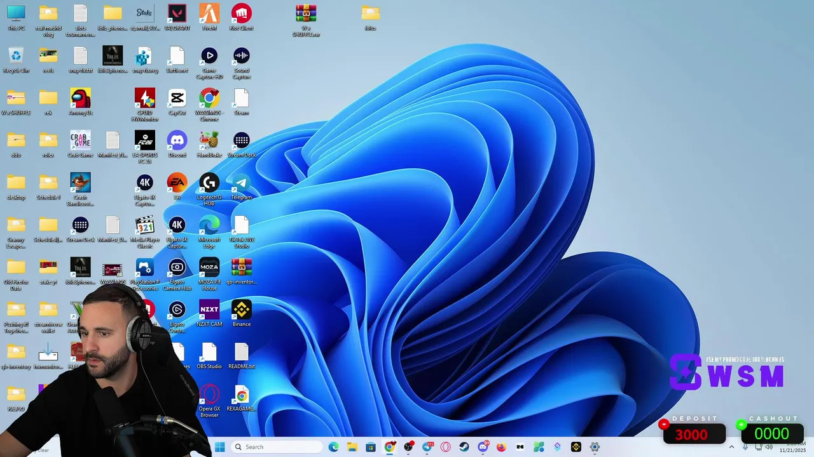The height and width of the screenshot is (457, 814).
Task: Open the Discord desktop shortcut
Action: (177, 145)
